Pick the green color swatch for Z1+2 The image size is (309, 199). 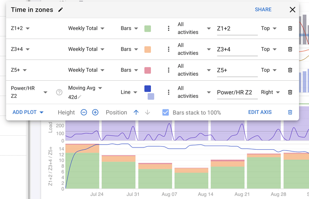147,29
